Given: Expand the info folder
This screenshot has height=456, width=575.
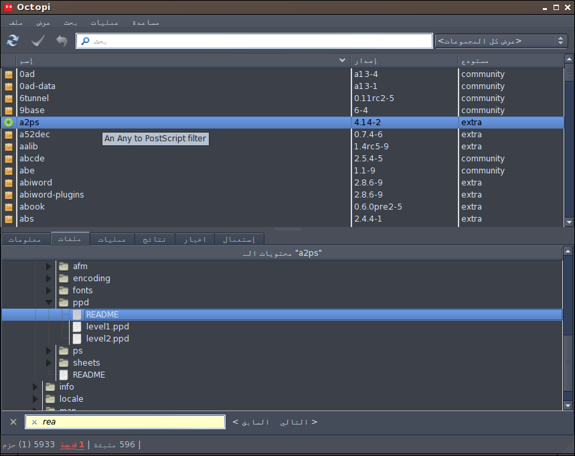Looking at the screenshot, I should tap(35, 387).
